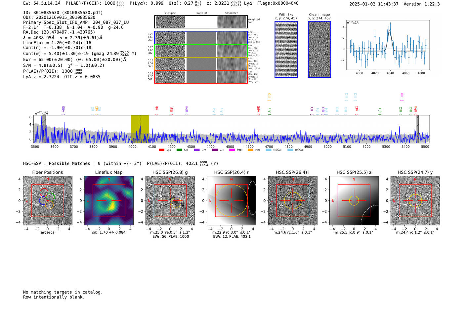
Task: Open the Lineflux Map panel
Action: click(x=109, y=201)
